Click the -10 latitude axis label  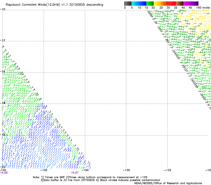pos(3,9)
